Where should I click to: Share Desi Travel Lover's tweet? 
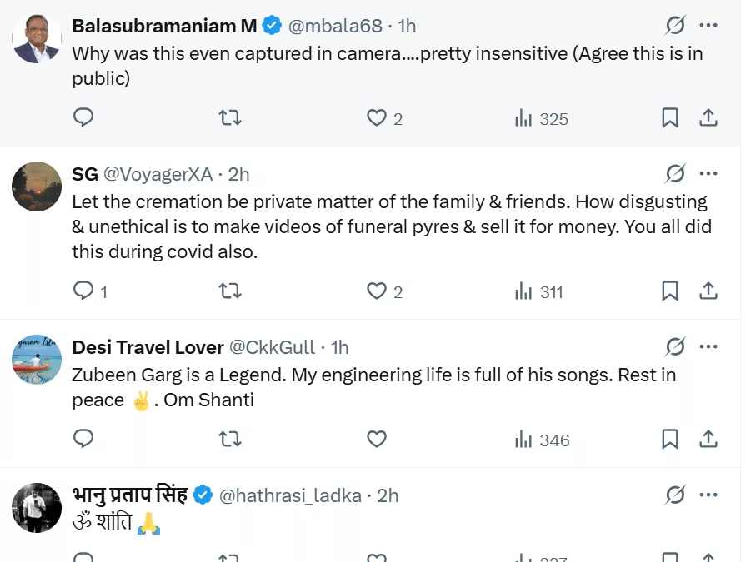[708, 439]
